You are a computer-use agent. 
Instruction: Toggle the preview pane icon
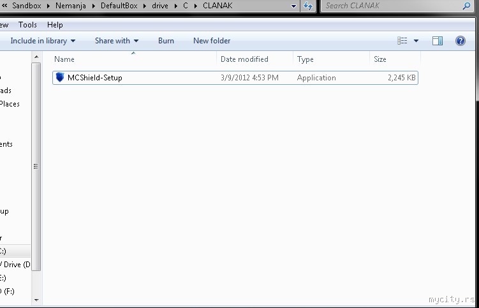tap(438, 41)
